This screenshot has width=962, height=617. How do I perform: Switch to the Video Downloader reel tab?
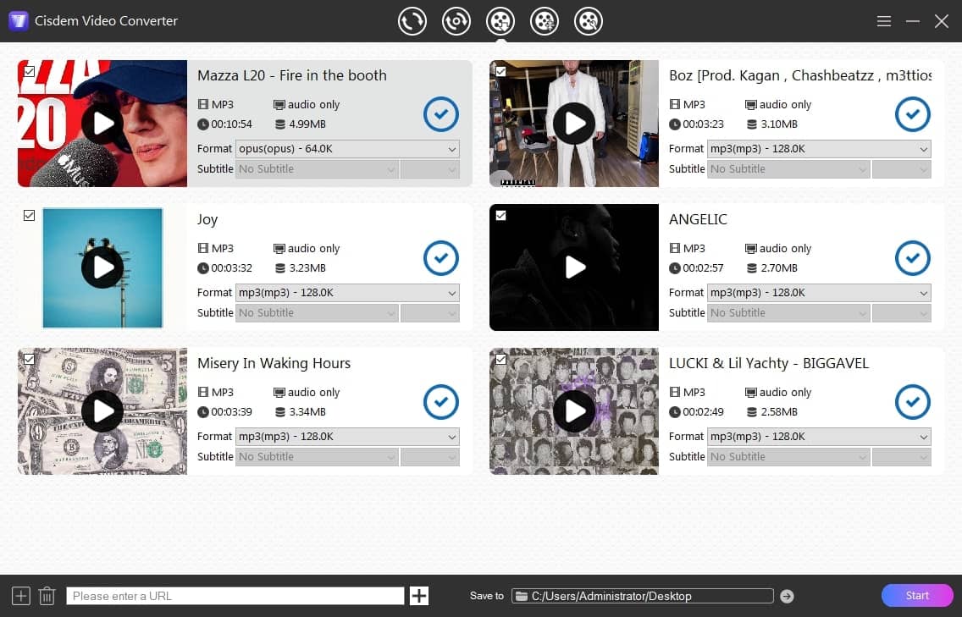tap(500, 21)
